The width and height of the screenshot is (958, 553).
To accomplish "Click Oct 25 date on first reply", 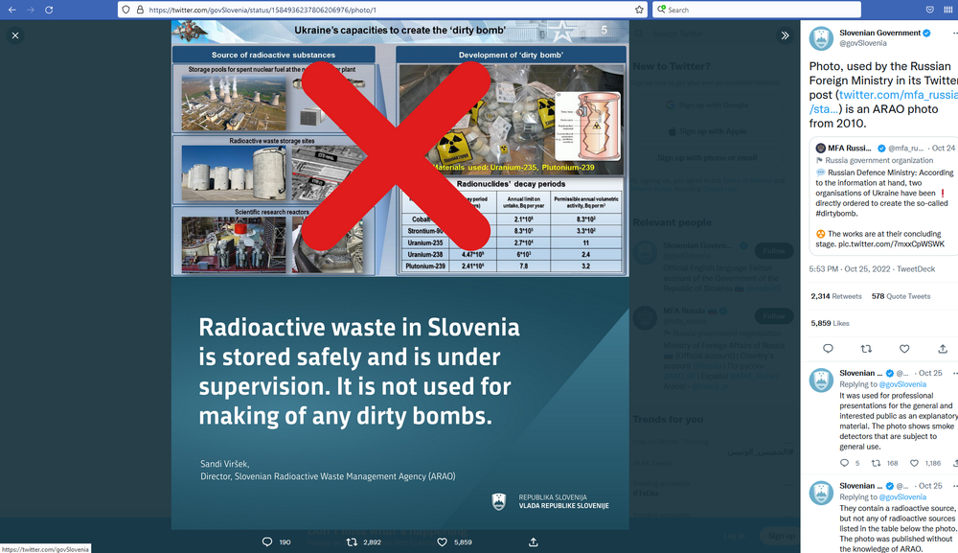I will [x=930, y=373].
